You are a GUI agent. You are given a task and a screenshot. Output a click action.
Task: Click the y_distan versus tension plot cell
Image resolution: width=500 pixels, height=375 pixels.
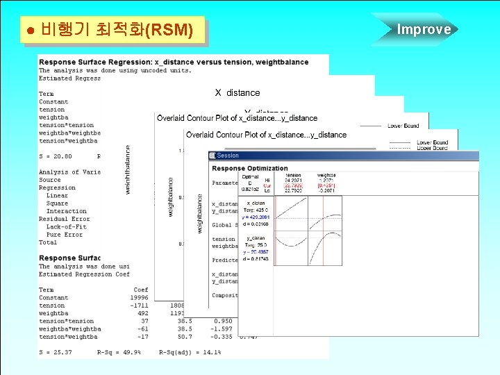click(291, 248)
